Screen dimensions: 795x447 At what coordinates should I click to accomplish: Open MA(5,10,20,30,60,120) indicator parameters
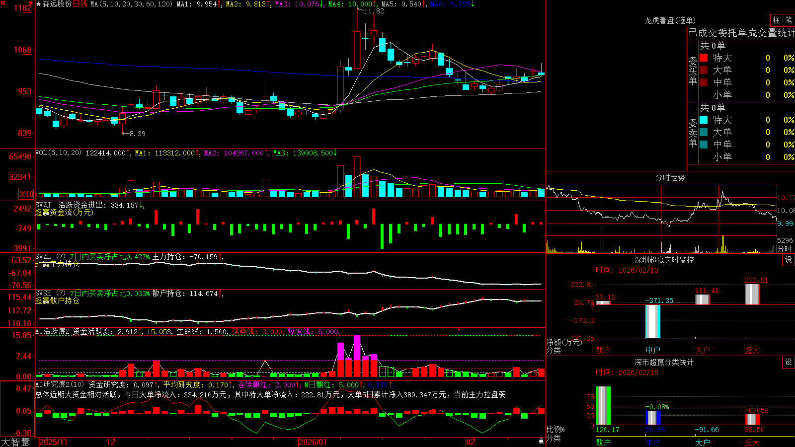pos(131,4)
